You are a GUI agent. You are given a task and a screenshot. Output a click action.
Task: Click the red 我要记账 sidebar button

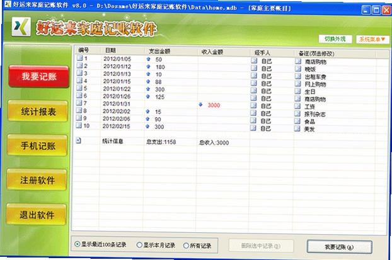[39, 76]
